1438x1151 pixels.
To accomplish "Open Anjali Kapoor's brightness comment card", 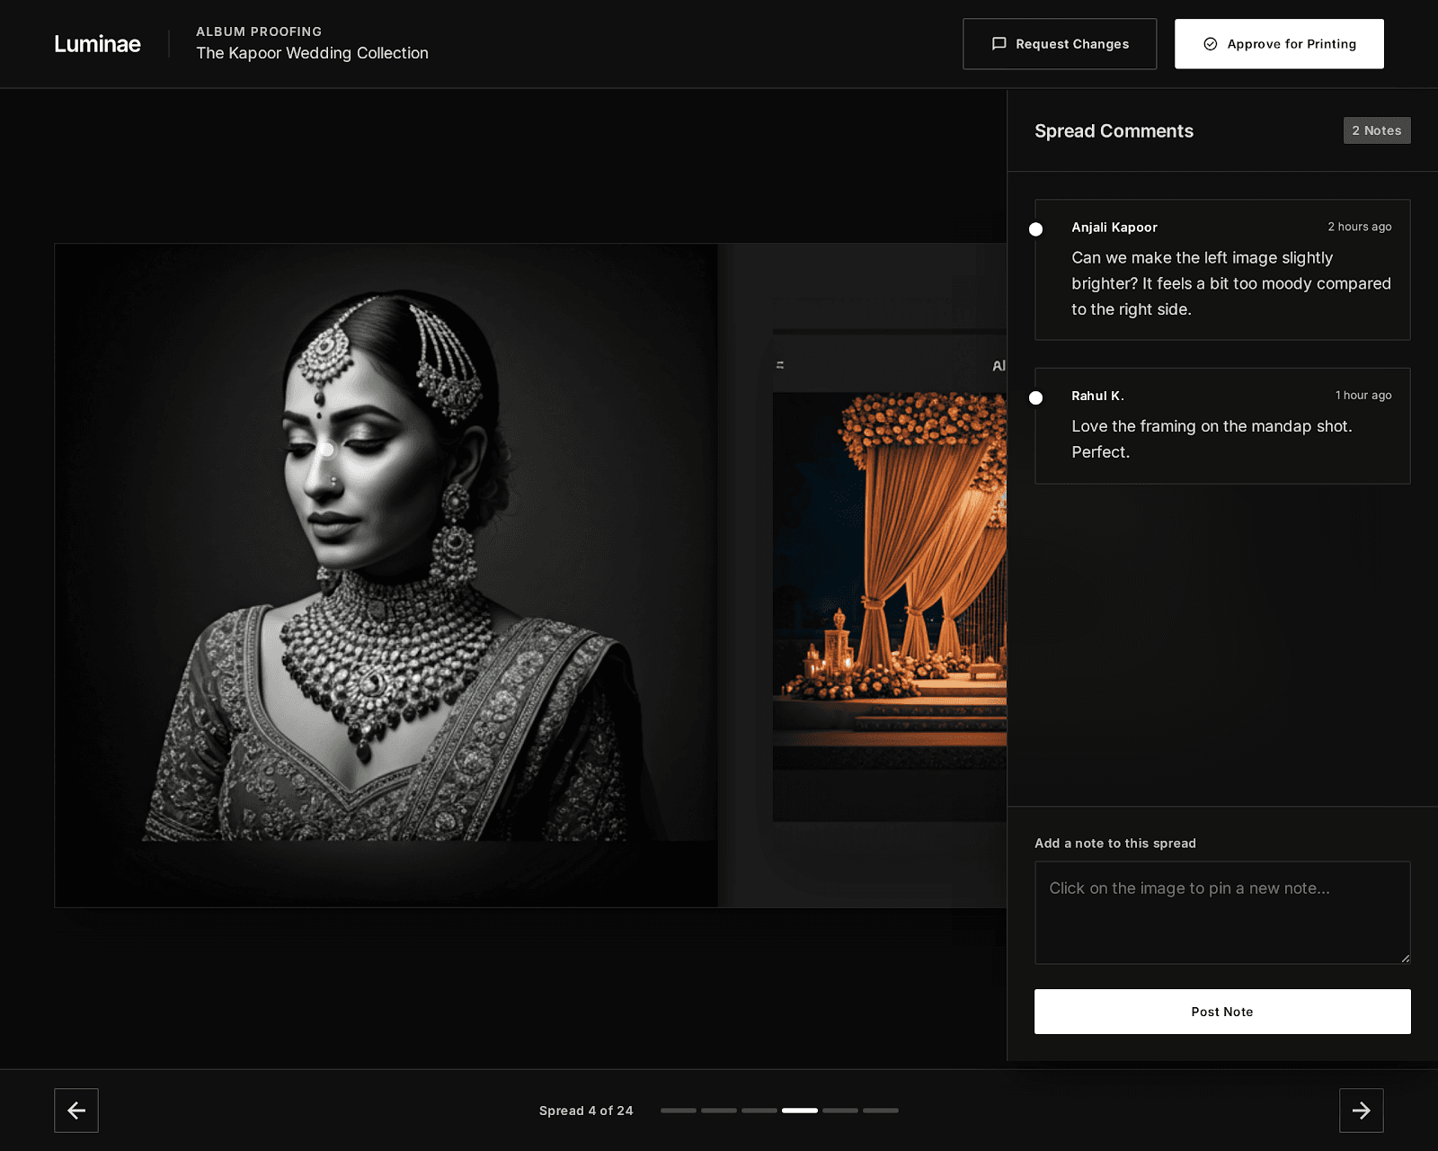I will click(x=1222, y=270).
